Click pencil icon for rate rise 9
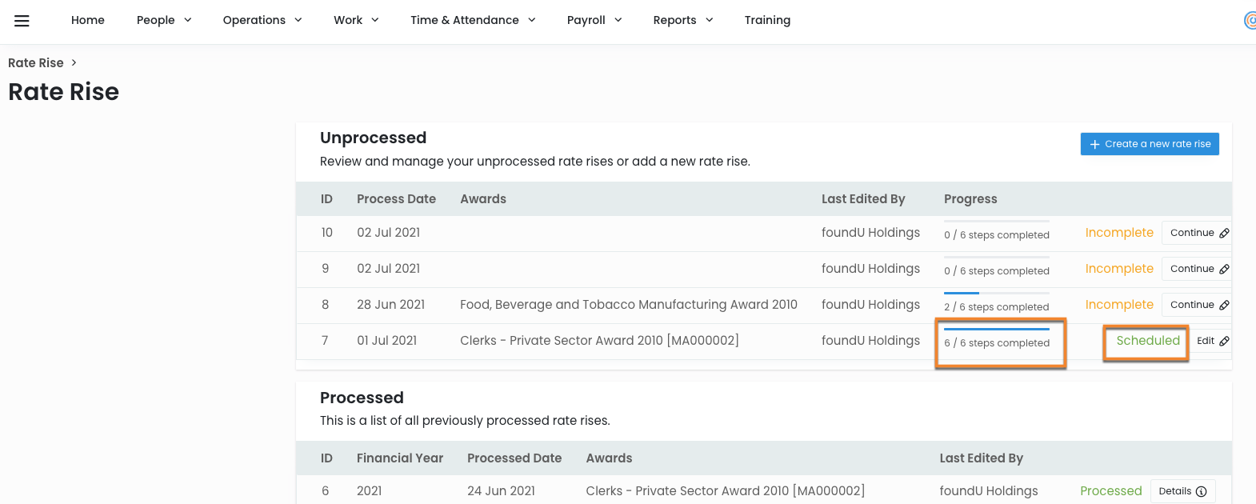Viewport: 1256px width, 504px height. pyautogui.click(x=1224, y=270)
